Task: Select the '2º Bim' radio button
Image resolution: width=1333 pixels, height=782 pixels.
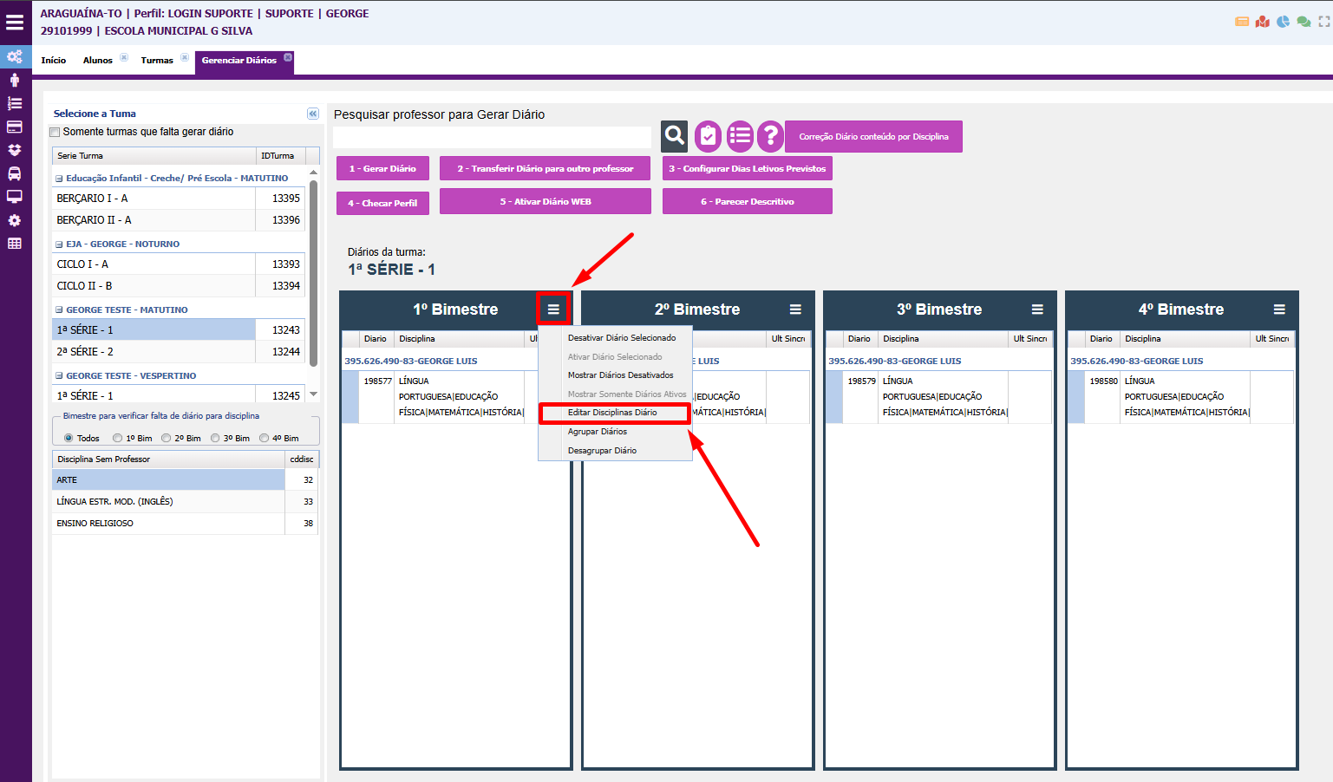Action: point(167,439)
